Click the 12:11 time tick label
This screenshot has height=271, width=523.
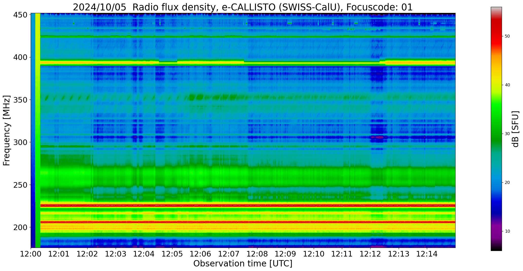(342, 254)
